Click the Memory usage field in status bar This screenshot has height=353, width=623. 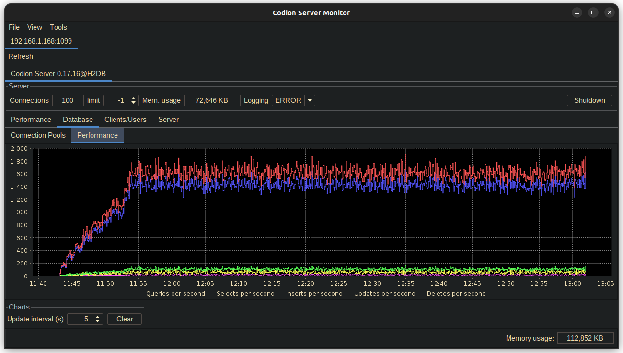[585, 338]
